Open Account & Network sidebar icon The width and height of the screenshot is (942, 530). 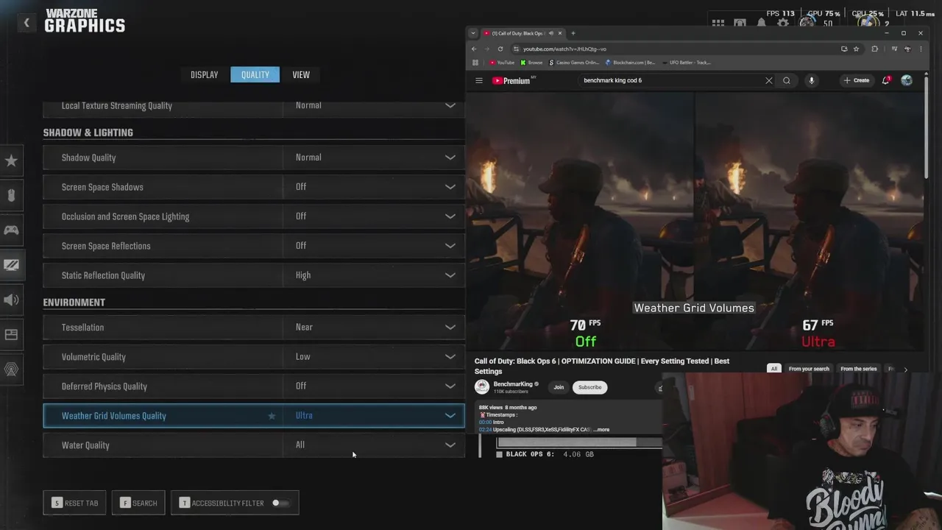pos(11,370)
